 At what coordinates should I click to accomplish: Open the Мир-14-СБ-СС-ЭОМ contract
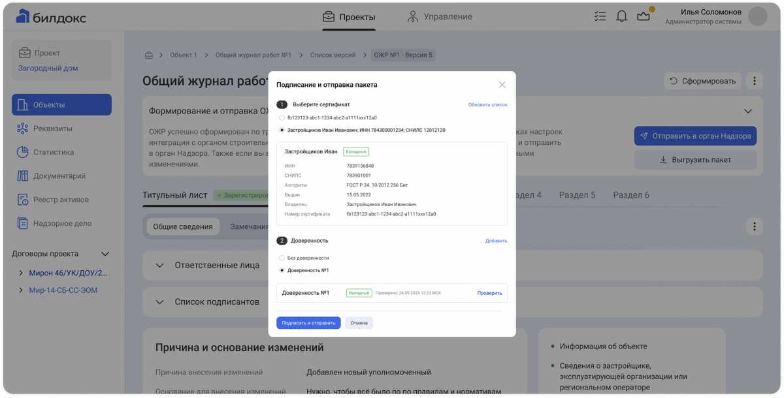coord(63,288)
